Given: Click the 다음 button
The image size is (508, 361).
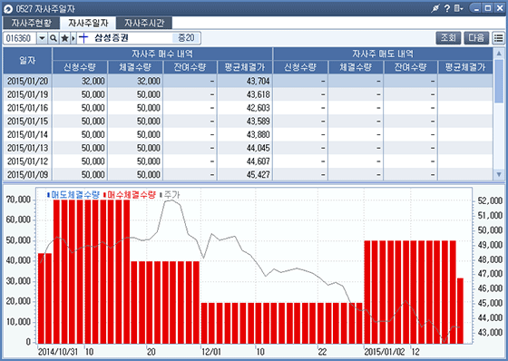Looking at the screenshot, I should pos(476,38).
